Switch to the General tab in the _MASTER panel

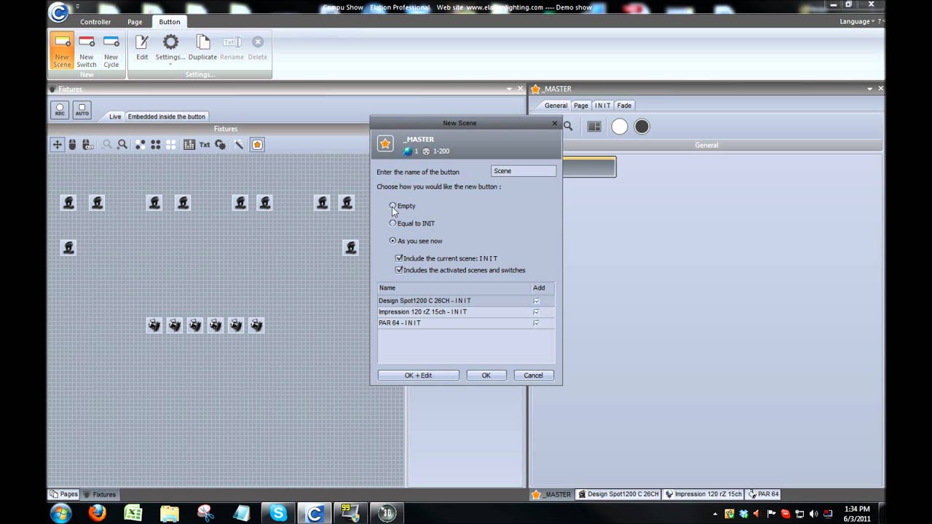[x=556, y=106]
